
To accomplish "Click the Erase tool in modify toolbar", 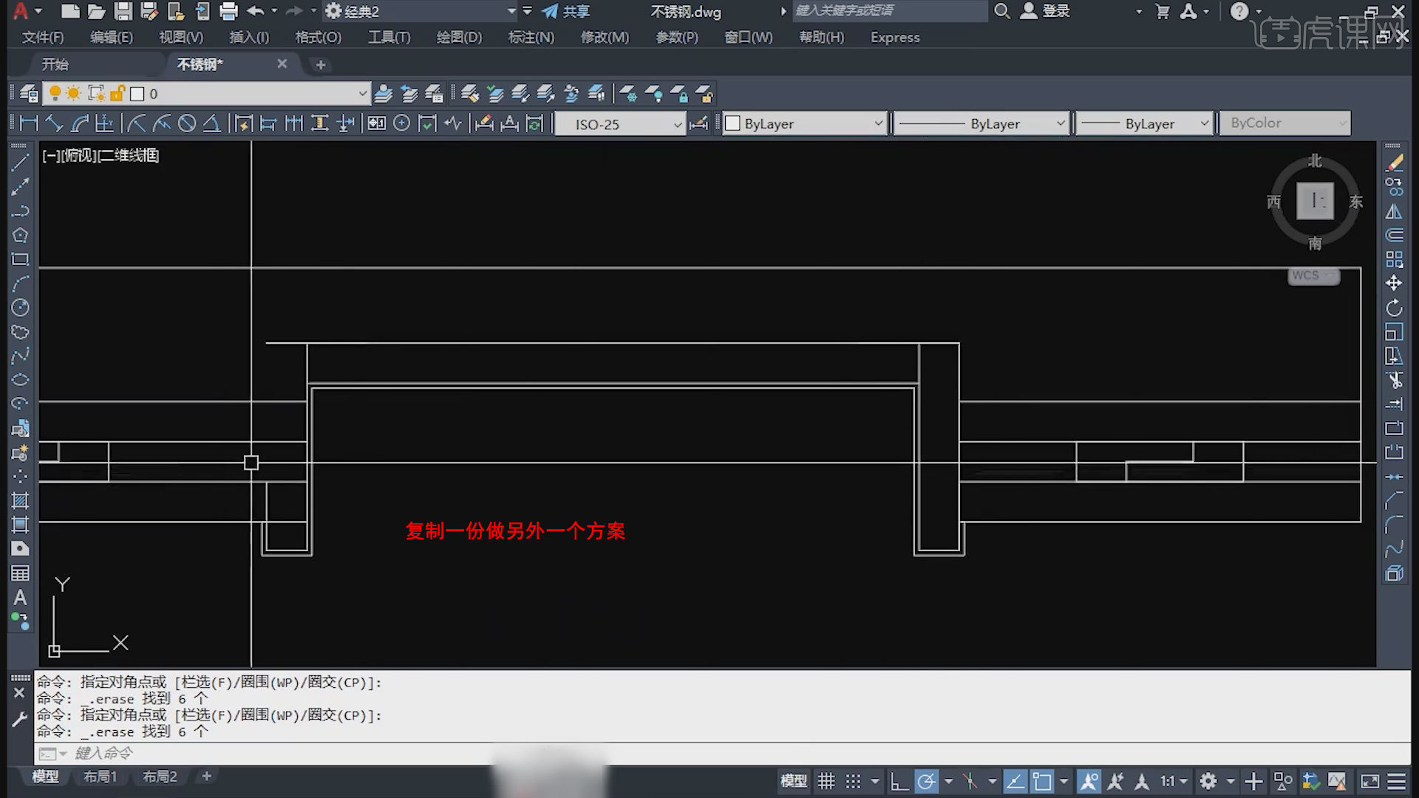I will pos(1394,163).
